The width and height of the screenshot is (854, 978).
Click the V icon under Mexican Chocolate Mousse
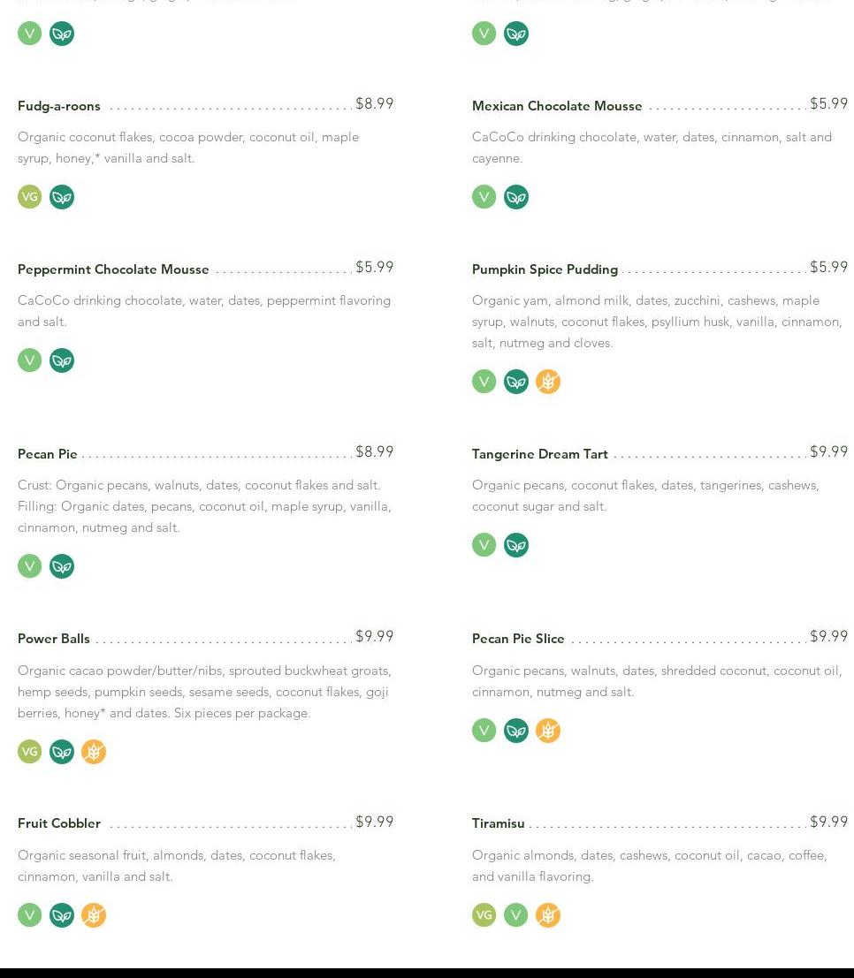coord(484,197)
